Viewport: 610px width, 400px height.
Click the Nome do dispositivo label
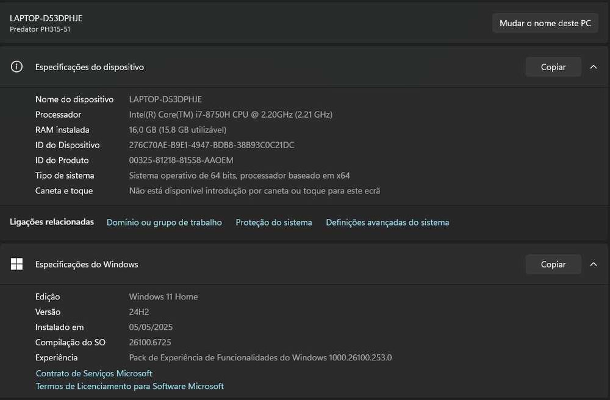pos(74,99)
